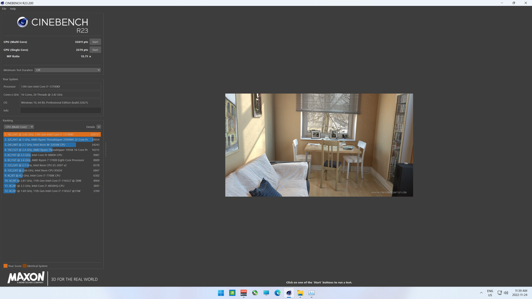Launch Microsoft Edge from the taskbar
The height and width of the screenshot is (299, 532).
(278, 293)
